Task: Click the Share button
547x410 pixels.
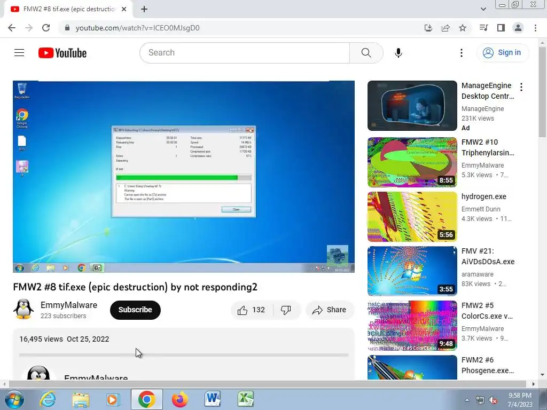Action: click(330, 310)
